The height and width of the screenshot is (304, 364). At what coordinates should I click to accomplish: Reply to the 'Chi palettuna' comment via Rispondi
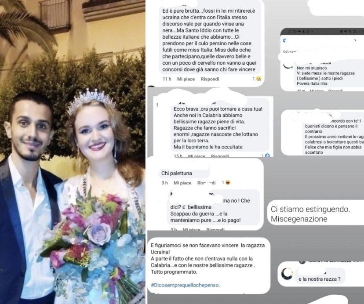(x=206, y=183)
